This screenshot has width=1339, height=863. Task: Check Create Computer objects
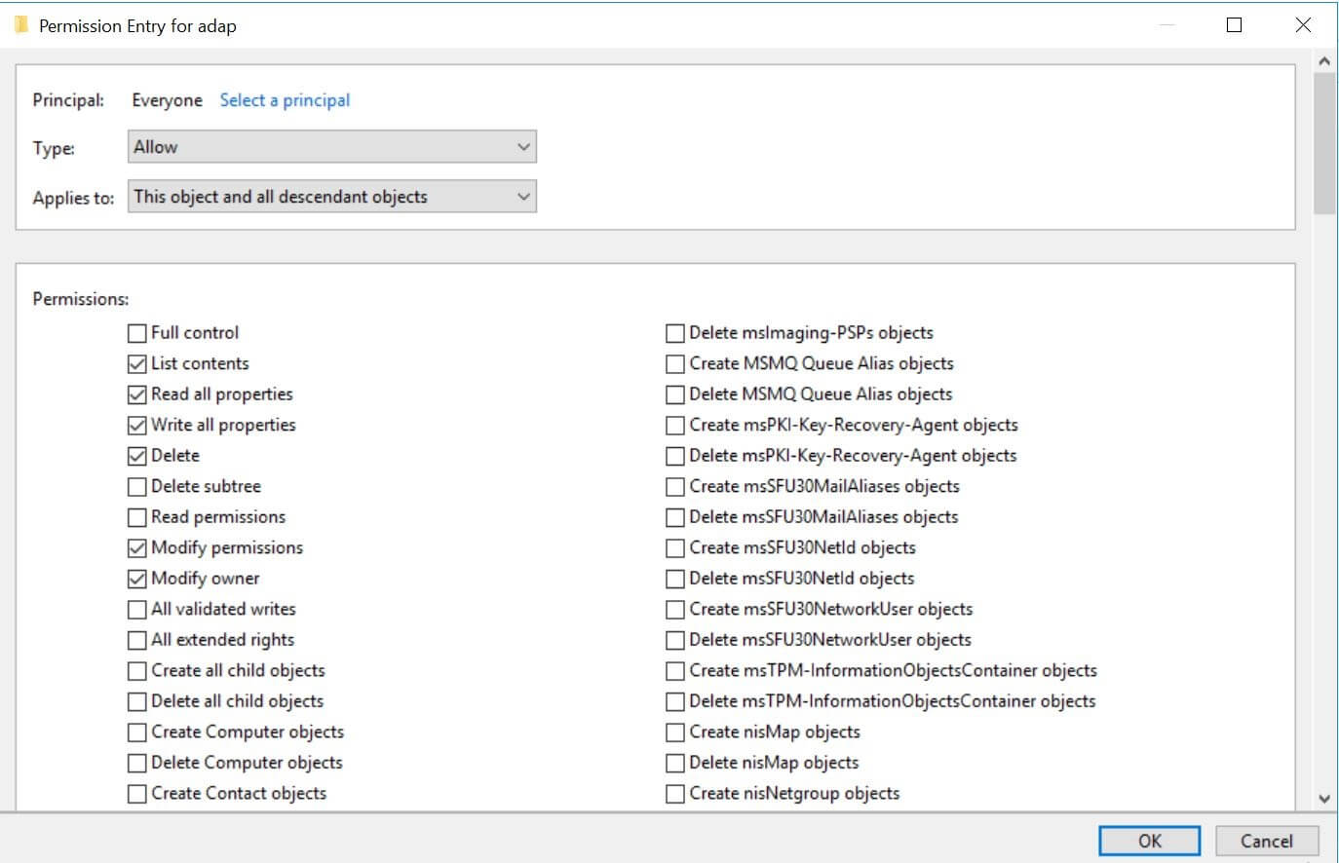pos(137,732)
